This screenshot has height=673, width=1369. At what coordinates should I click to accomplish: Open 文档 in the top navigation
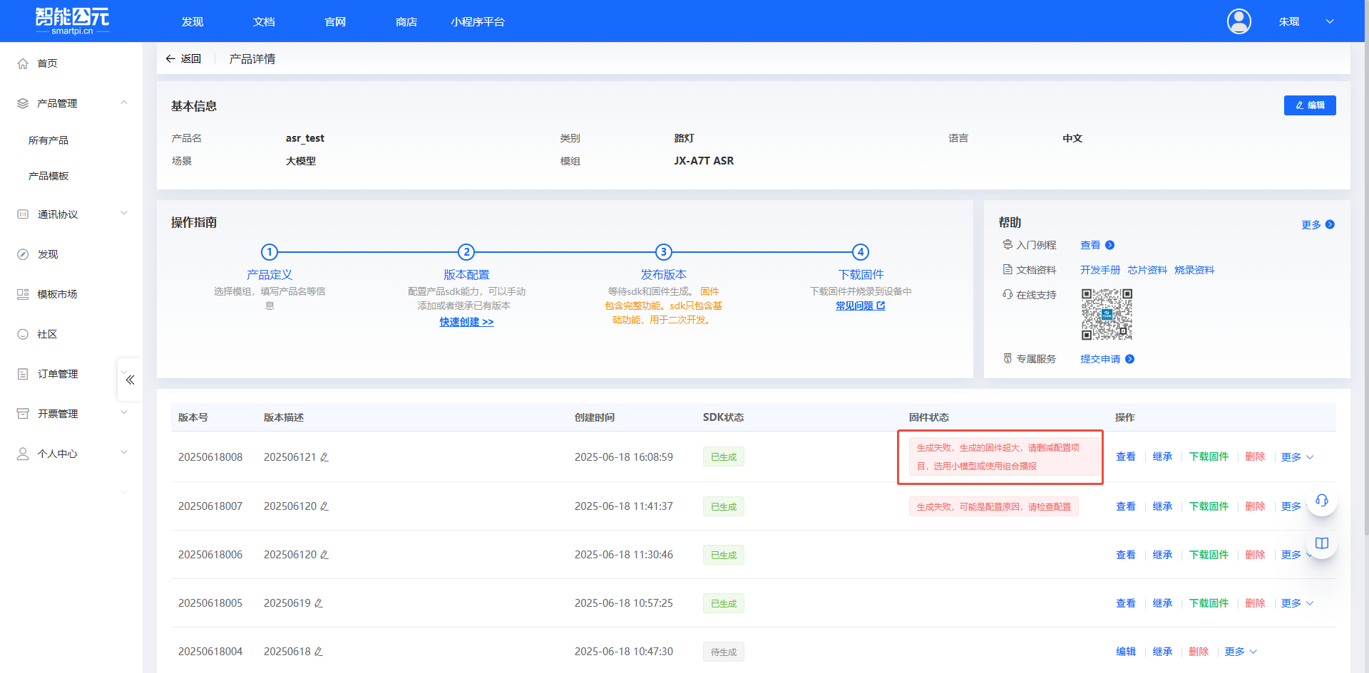(x=264, y=21)
